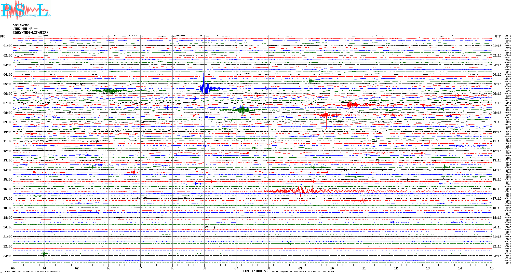The width and height of the screenshot is (512, 275).
Task: Click the 07:15 label on right axis
Action: click(497, 103)
